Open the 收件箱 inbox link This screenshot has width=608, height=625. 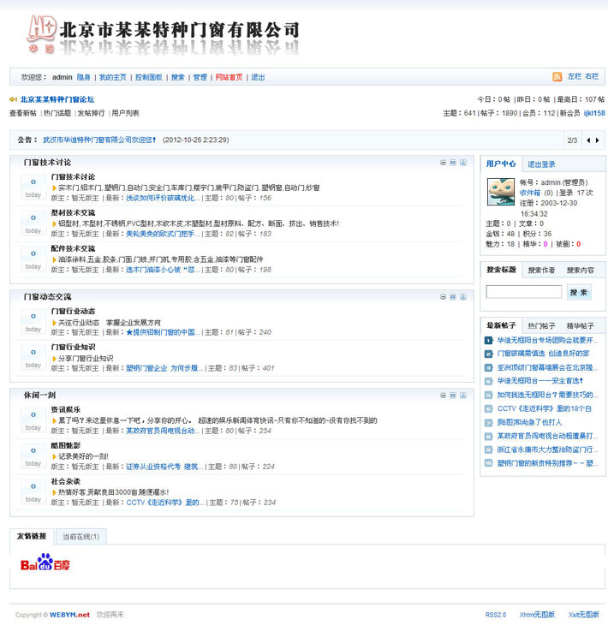pos(530,193)
